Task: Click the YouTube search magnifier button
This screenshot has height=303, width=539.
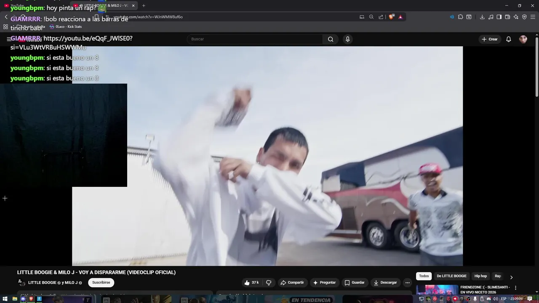Action: pos(331,39)
